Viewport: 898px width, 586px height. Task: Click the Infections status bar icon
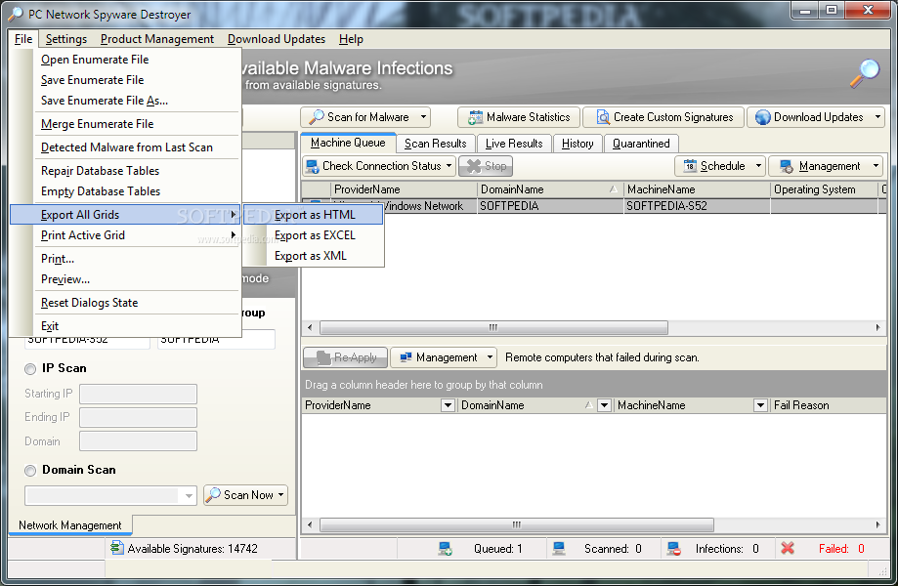(673, 549)
